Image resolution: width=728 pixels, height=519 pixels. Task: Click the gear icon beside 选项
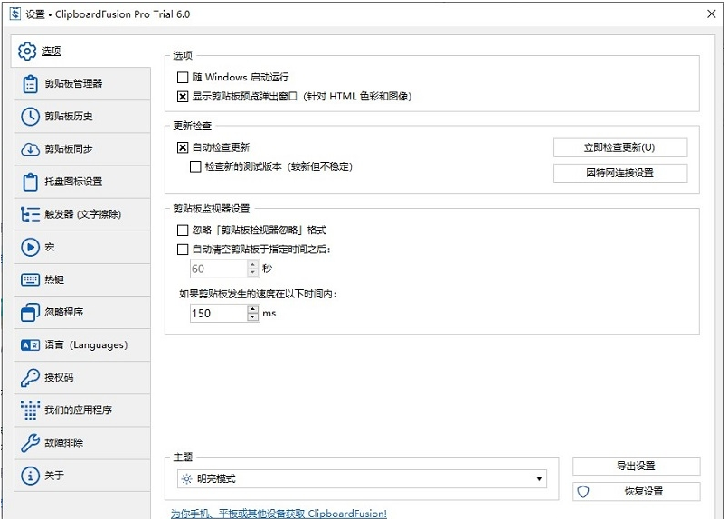[27, 51]
